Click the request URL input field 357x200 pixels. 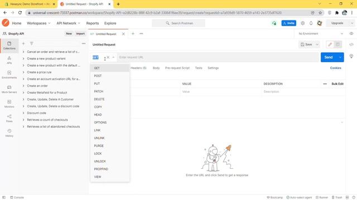click(x=218, y=57)
